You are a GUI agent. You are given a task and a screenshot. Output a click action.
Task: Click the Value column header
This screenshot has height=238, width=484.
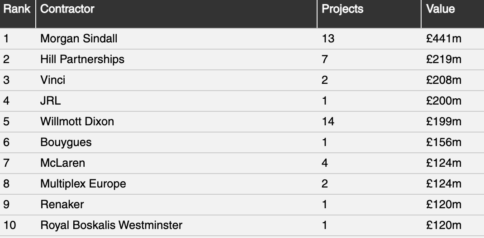pyautogui.click(x=441, y=9)
